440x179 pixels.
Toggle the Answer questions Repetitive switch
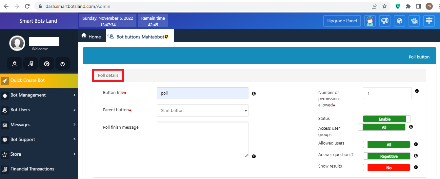click(x=387, y=156)
